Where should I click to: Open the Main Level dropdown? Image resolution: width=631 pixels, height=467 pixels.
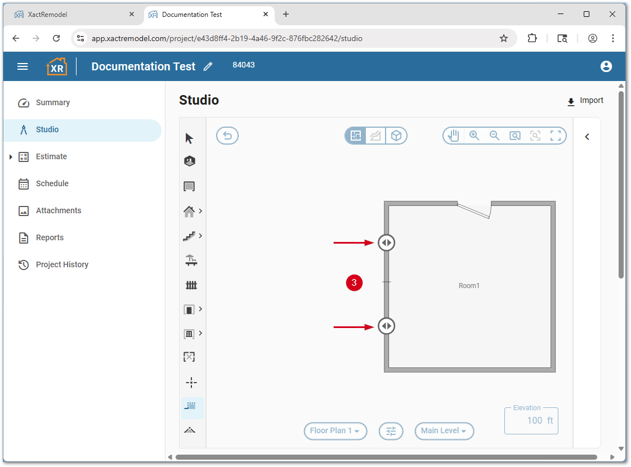[444, 431]
